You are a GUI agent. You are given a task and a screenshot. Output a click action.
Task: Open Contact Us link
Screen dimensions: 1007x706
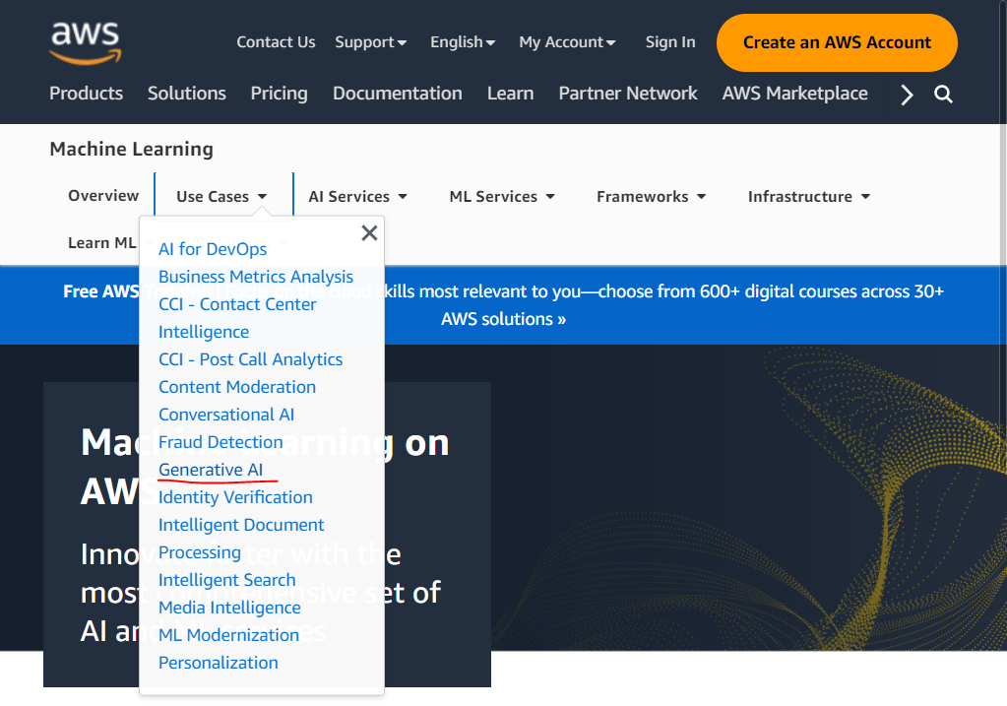click(276, 42)
